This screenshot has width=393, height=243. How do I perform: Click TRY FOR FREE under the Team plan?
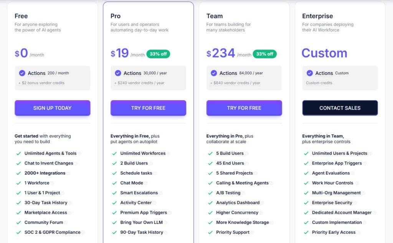(x=244, y=108)
